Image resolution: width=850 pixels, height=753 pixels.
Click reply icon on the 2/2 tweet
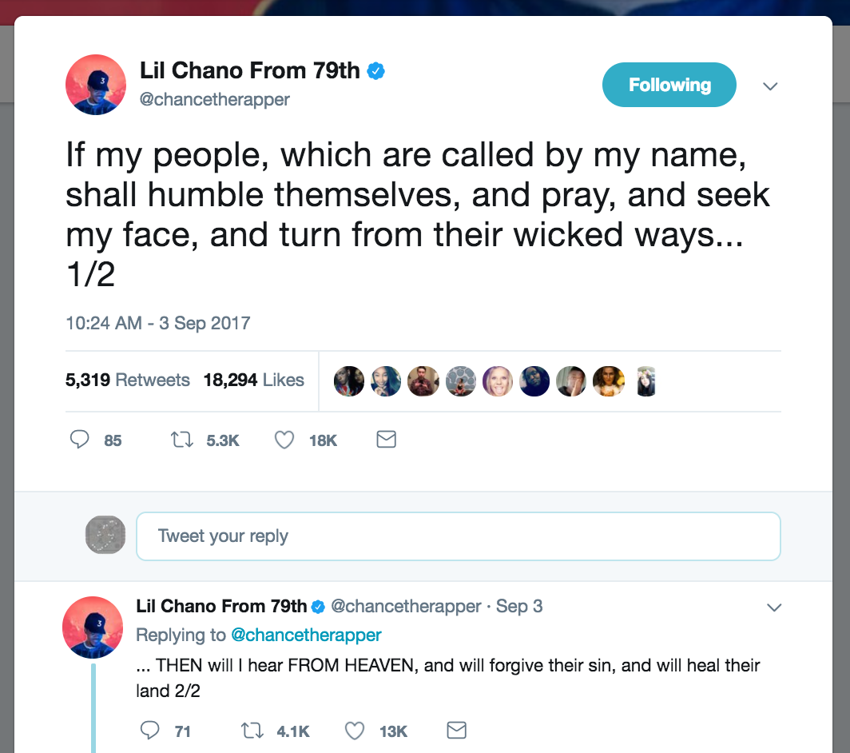coord(150,730)
